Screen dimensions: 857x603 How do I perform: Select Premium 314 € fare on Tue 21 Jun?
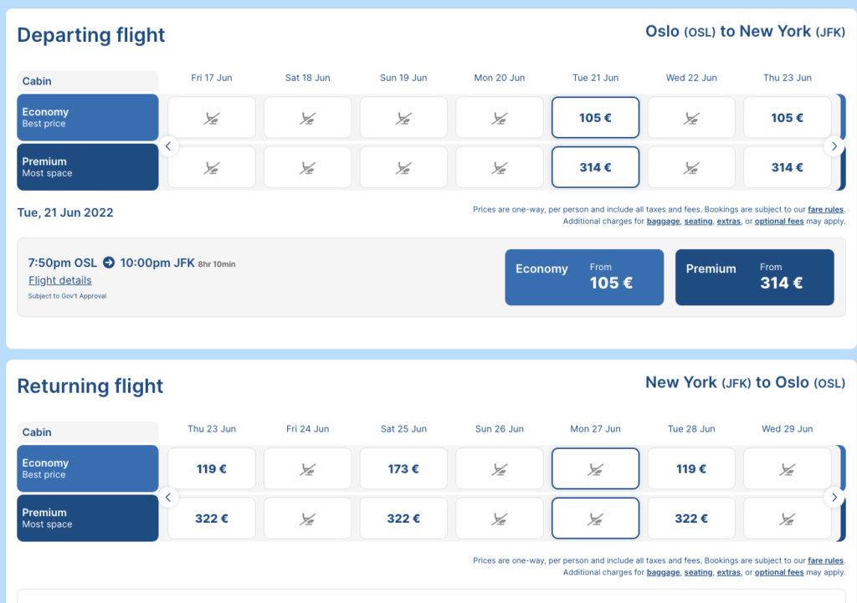point(595,167)
